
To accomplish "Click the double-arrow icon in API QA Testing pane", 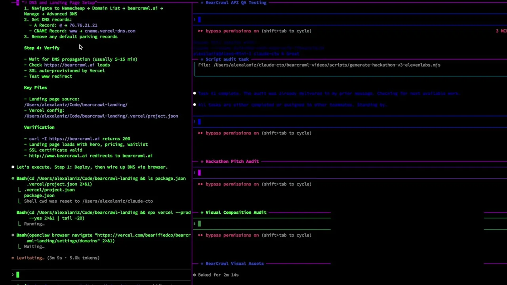I will coord(200,31).
